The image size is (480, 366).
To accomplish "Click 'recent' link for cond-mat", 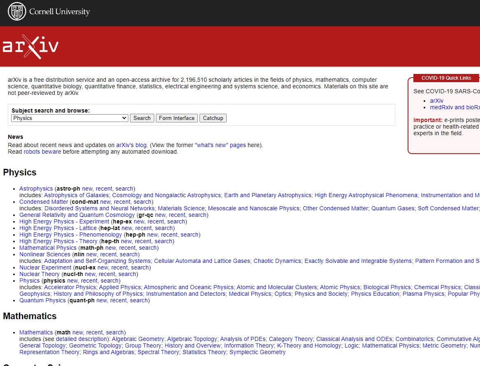I will pyautogui.click(x=122, y=202).
